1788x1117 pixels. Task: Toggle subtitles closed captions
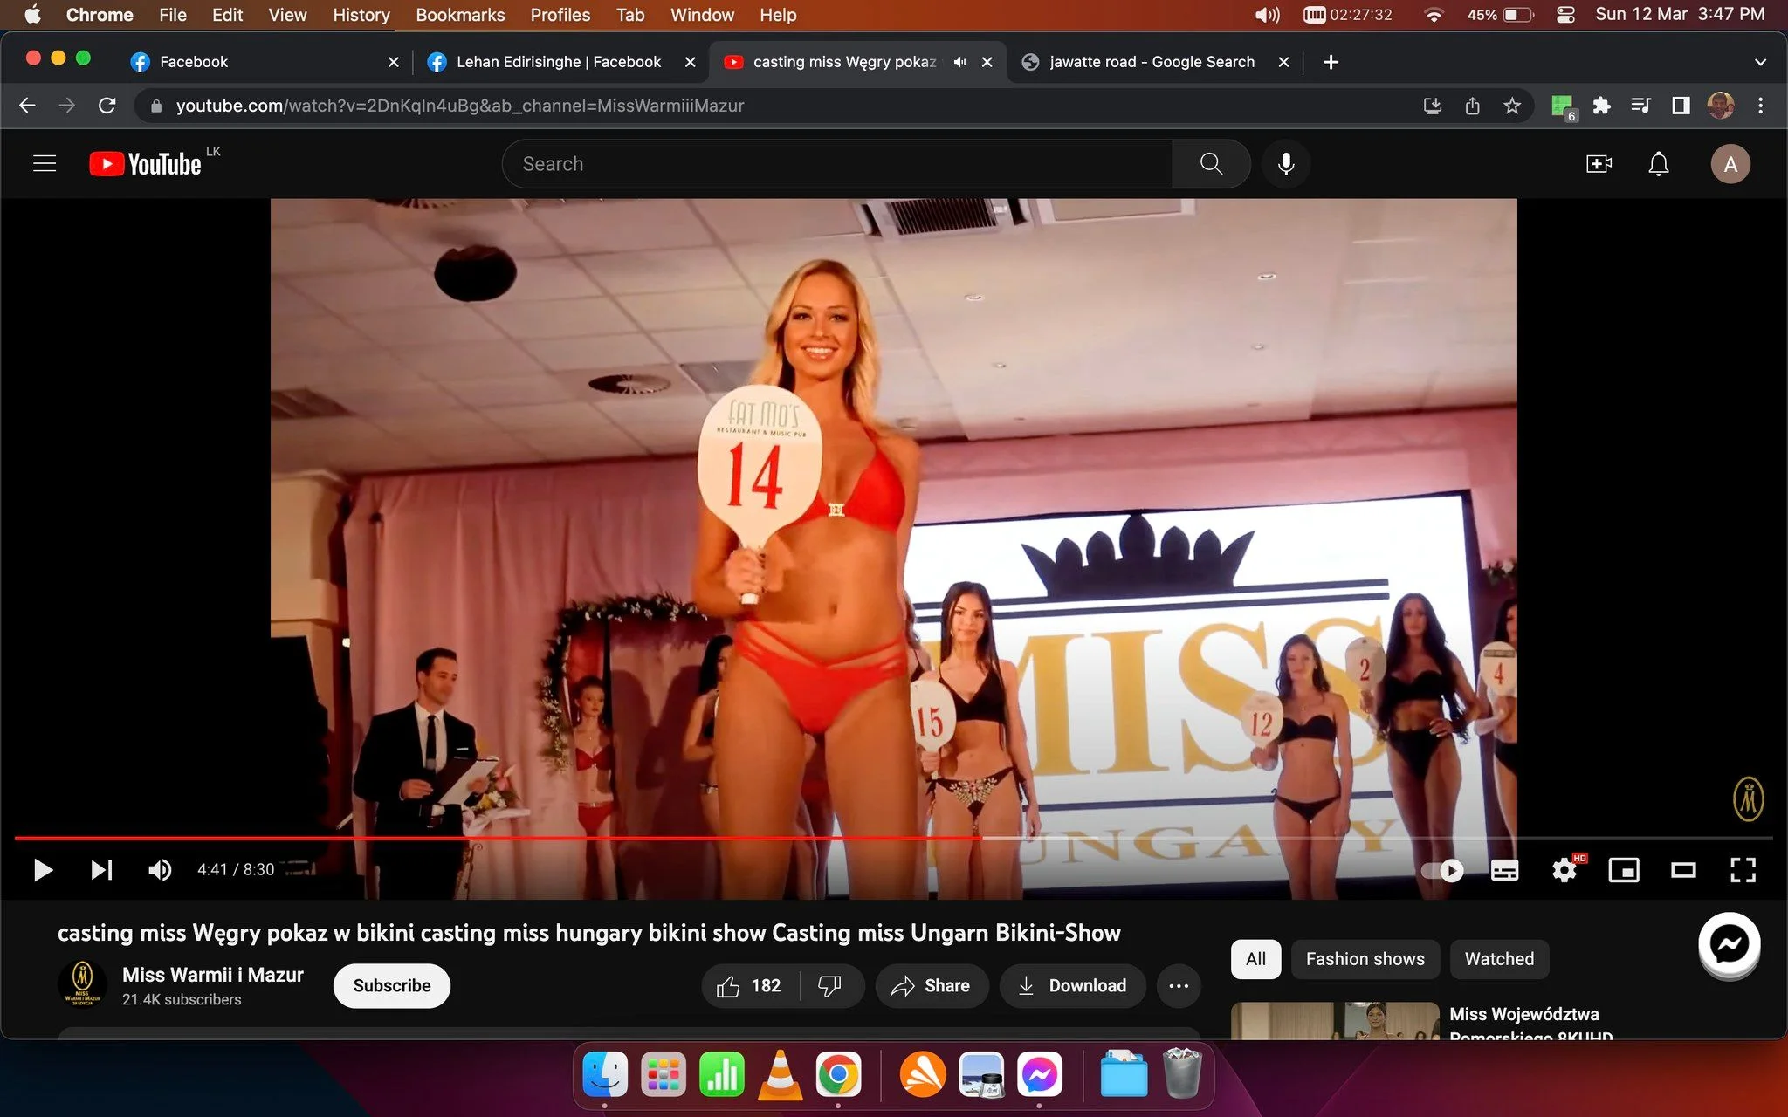(x=1504, y=869)
